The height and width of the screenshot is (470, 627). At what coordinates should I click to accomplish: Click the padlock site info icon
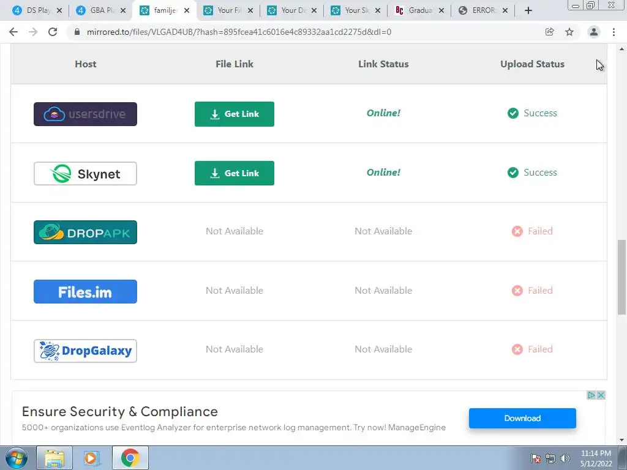(x=77, y=32)
